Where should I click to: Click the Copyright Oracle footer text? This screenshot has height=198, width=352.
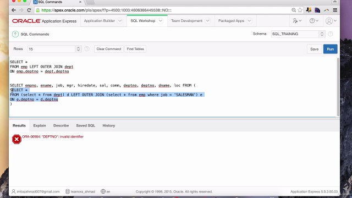point(174,191)
